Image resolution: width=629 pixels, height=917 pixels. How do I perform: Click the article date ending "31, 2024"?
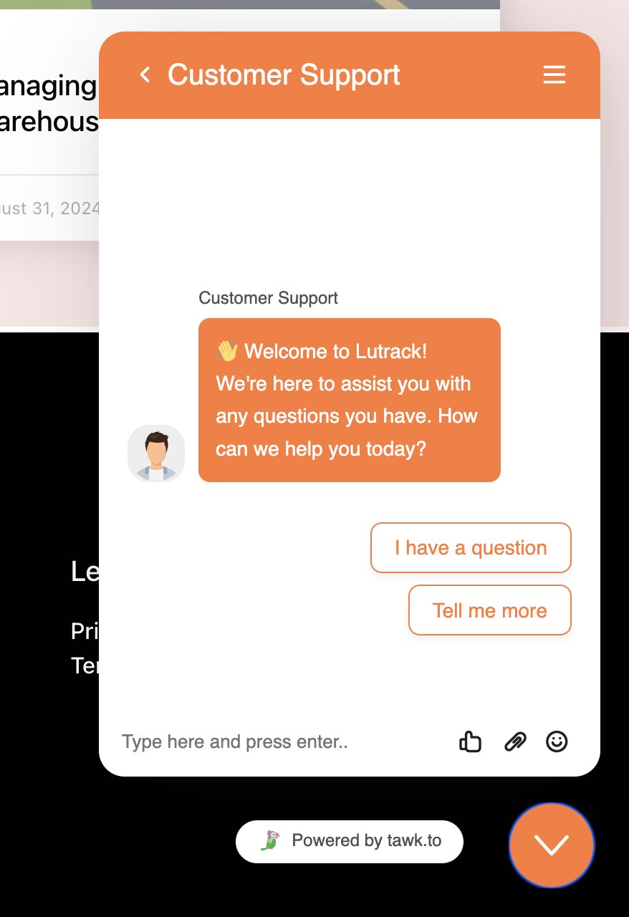pos(49,208)
